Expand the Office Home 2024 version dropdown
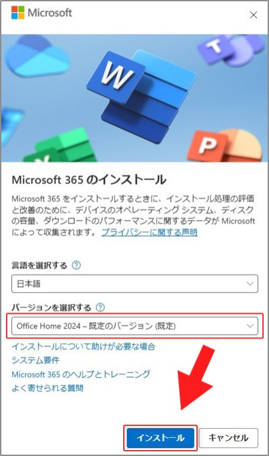This screenshot has width=269, height=456. click(134, 326)
